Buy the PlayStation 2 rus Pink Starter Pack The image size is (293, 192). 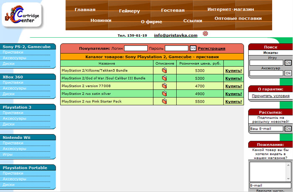click(233, 101)
